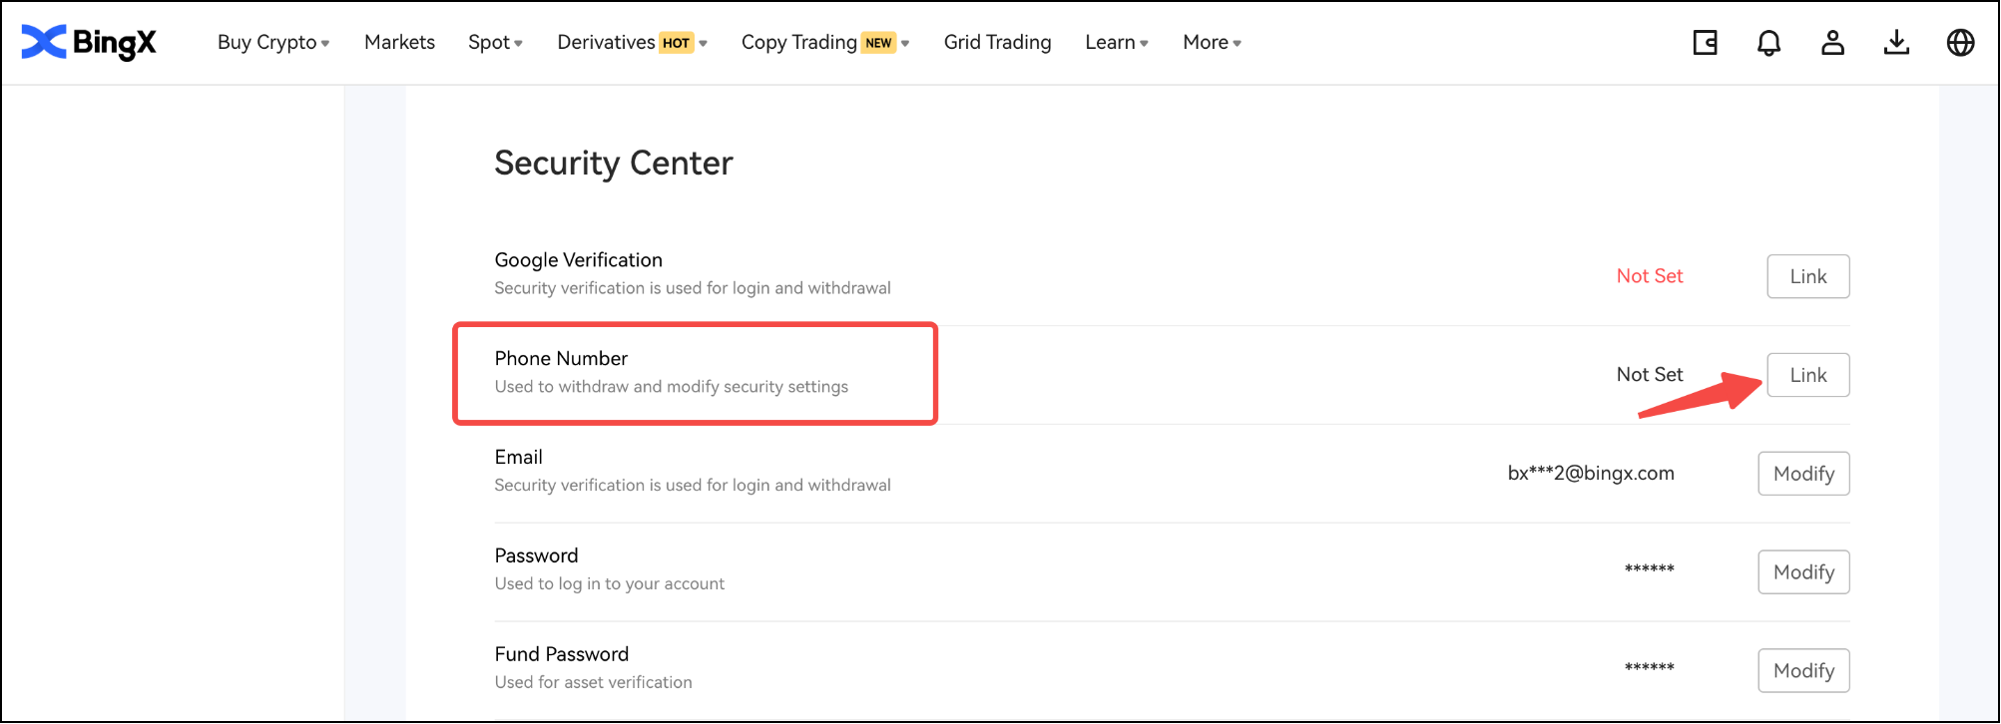
Task: Expand the Buy Crypto dropdown
Action: [272, 43]
